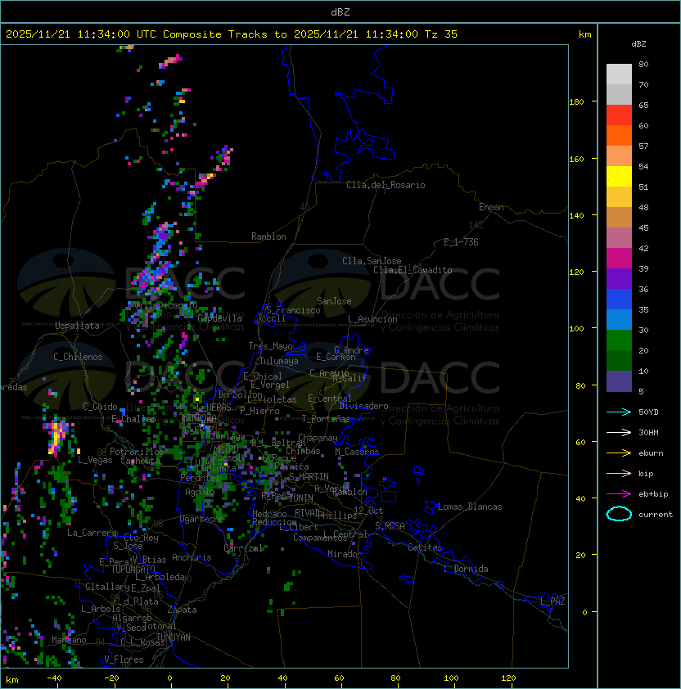Click the 'TUNUYAN' city label
This screenshot has width=681, height=689.
pyautogui.click(x=174, y=637)
